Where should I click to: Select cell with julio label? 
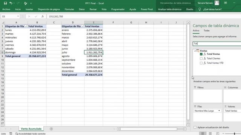tap(73, 52)
